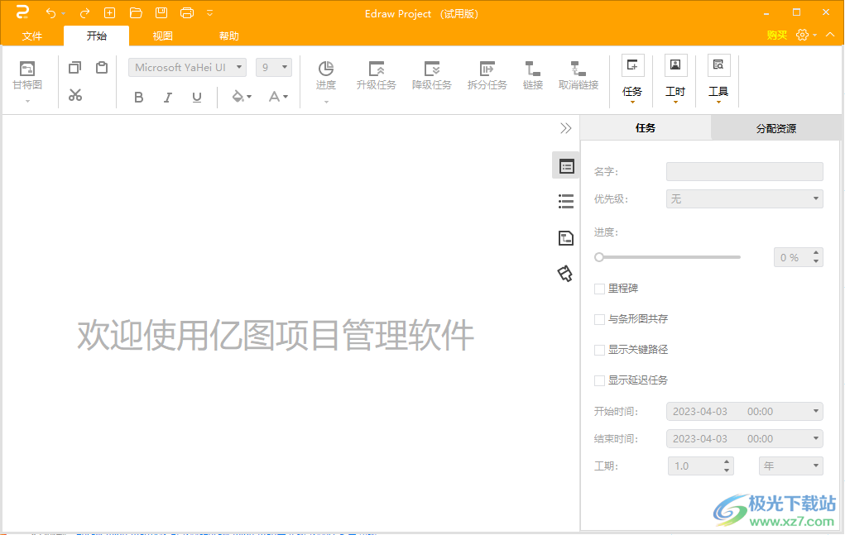Open the undo history dropdown arrow
This screenshot has height=535, width=845.
[x=64, y=13]
